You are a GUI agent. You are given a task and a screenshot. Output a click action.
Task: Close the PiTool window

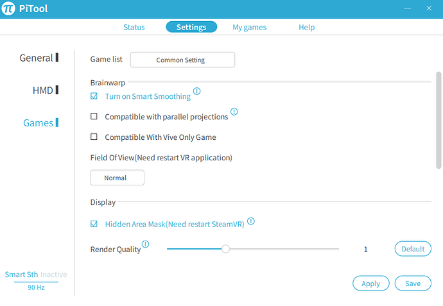pos(429,8)
